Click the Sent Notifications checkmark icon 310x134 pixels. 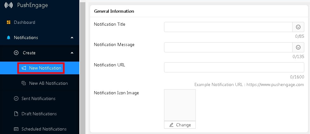pos(16,98)
